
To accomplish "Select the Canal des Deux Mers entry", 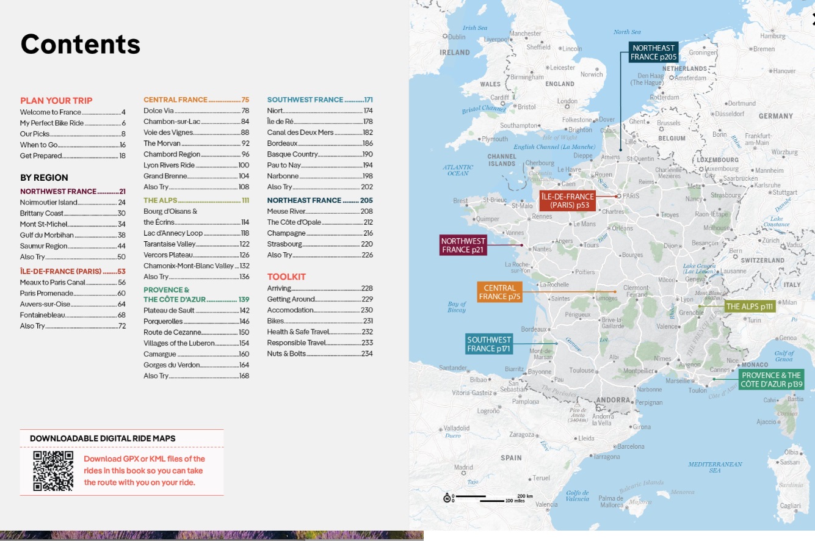I will coord(319,133).
